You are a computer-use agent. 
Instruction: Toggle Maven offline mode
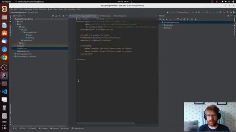pyautogui.click(x=181, y=19)
